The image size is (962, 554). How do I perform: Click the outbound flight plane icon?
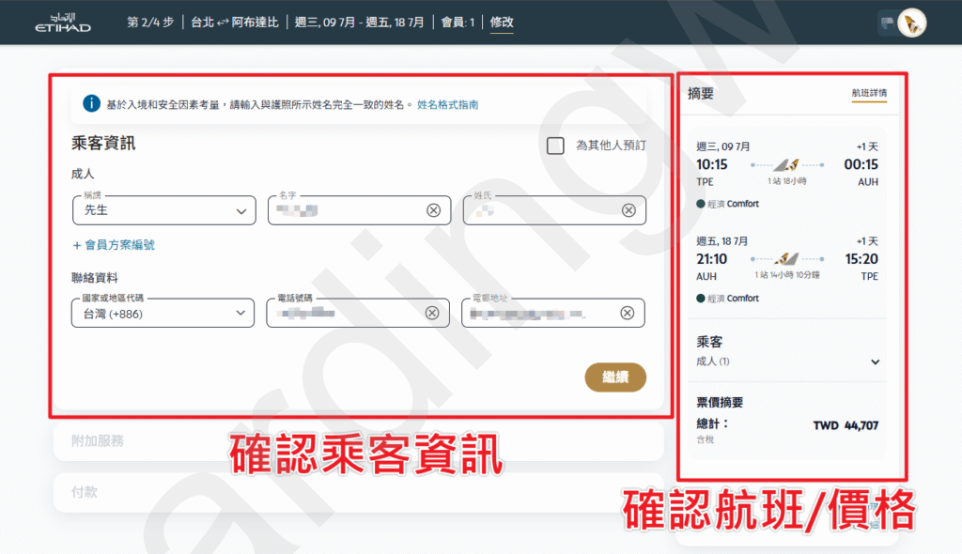point(786,164)
